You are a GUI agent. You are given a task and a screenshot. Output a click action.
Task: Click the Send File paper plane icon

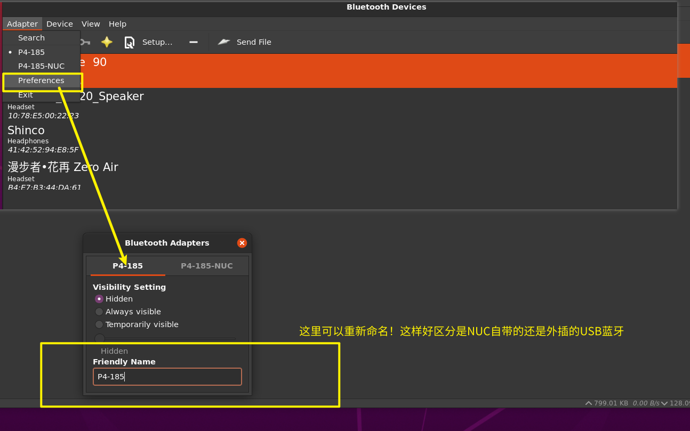[224, 42]
